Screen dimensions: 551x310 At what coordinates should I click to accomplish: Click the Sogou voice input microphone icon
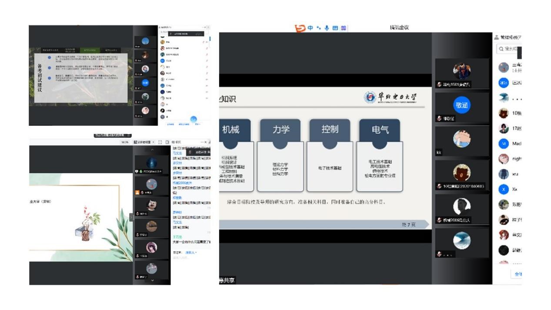pyautogui.click(x=327, y=28)
